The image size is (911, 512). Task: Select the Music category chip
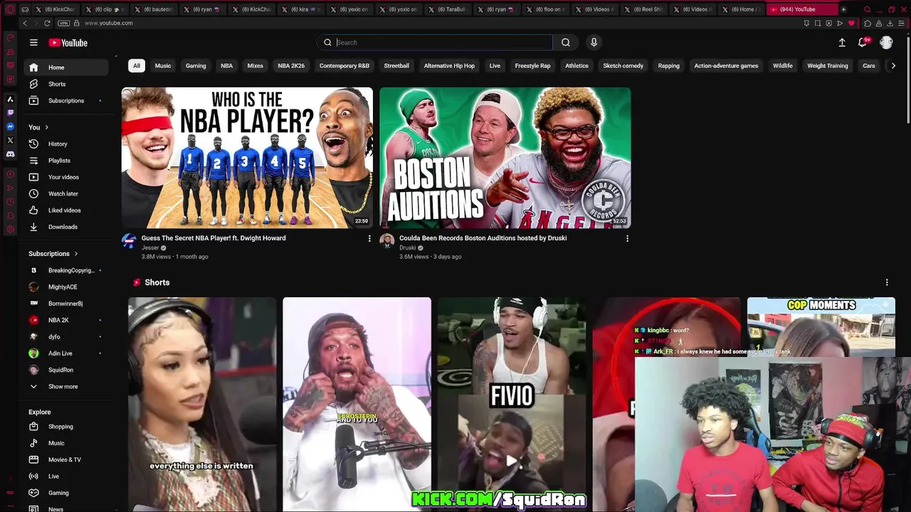point(163,65)
